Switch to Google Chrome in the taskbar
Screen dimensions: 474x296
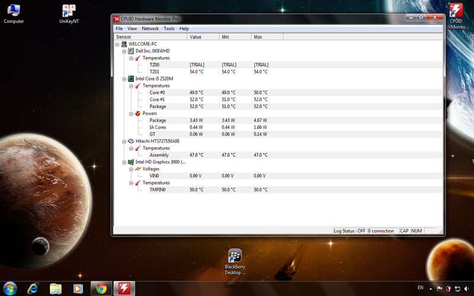point(101,289)
